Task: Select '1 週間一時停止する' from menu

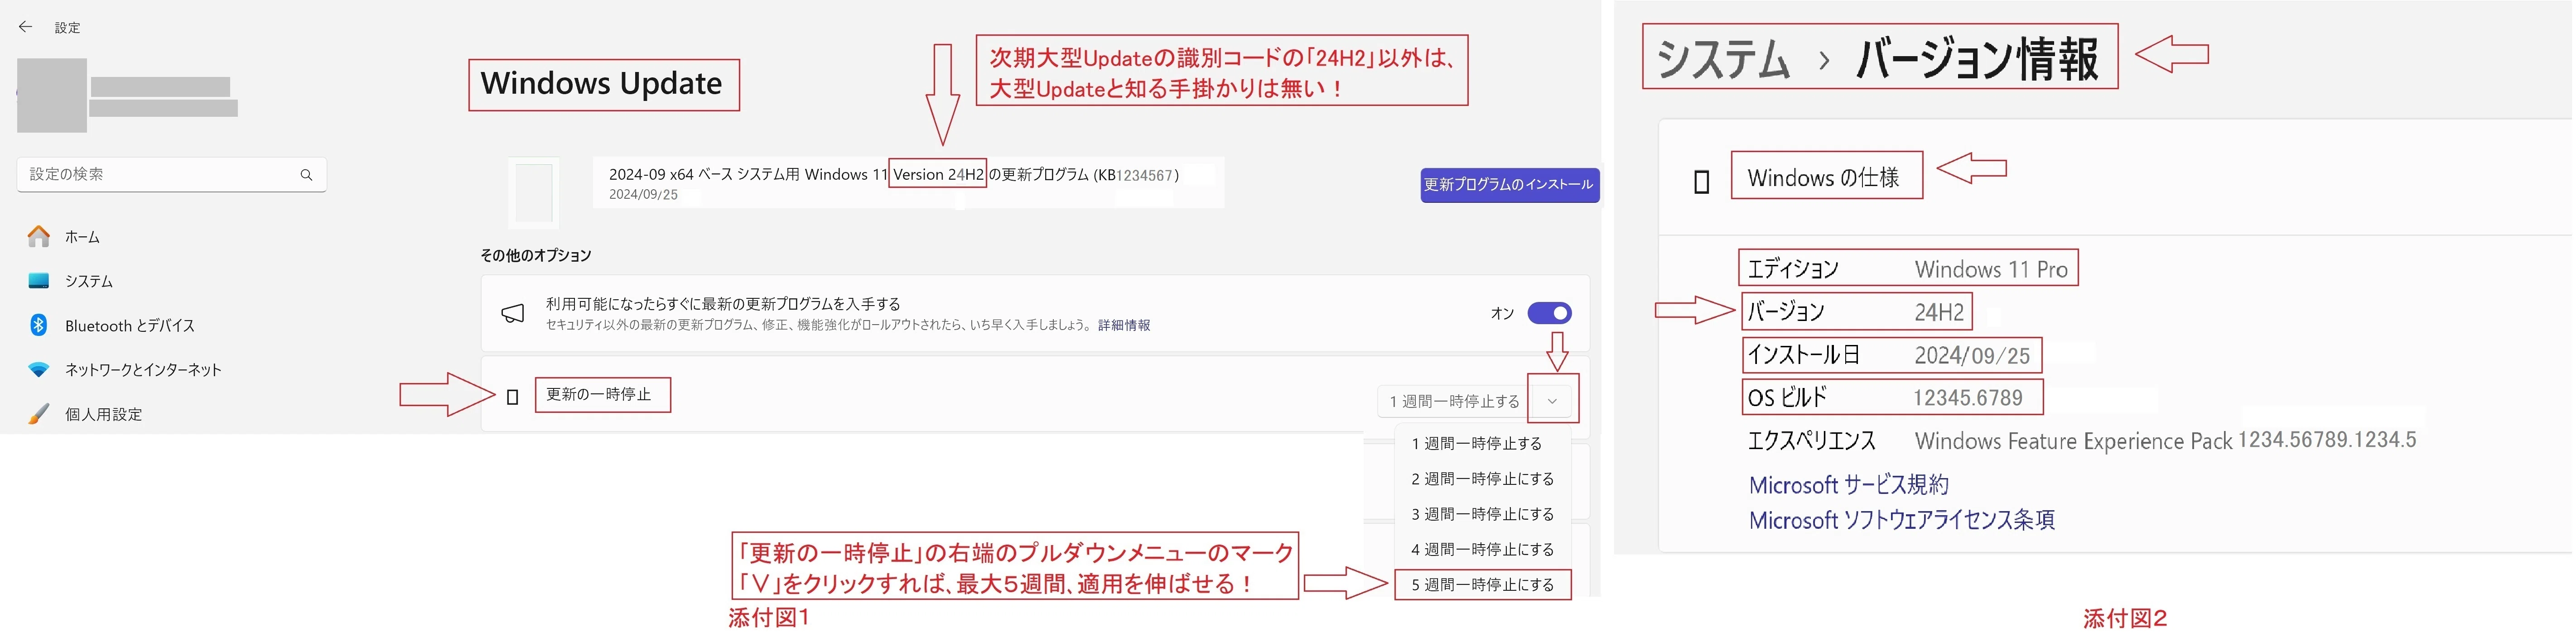Action: pos(1476,443)
